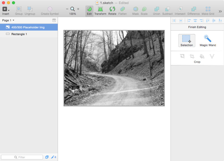Show more toolbar items via overflow chevron
Image resolution: width=224 pixels, height=161 pixels.
[220, 11]
